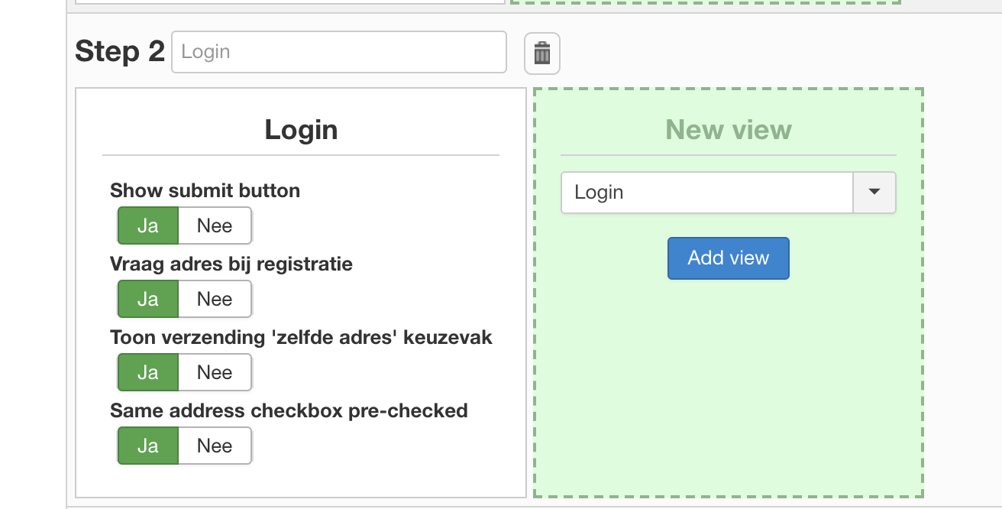Expand the New view dropdown arrow
This screenshot has width=1002, height=509.
tap(874, 193)
